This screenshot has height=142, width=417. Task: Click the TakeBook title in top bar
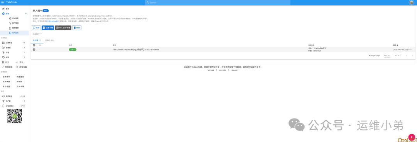pyautogui.click(x=11, y=2)
